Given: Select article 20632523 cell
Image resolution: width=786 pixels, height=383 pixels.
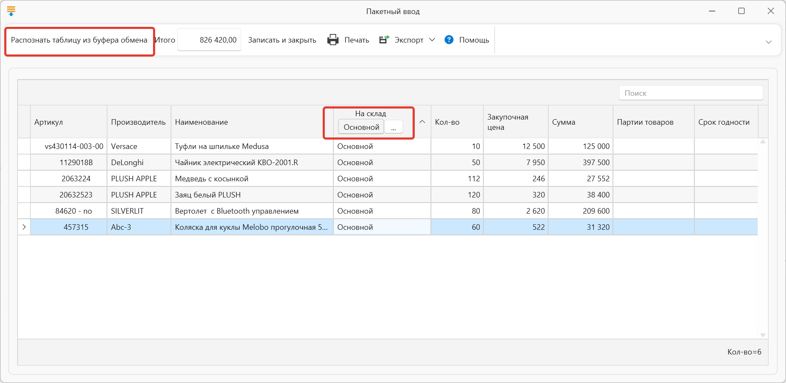Looking at the screenshot, I should [x=69, y=194].
